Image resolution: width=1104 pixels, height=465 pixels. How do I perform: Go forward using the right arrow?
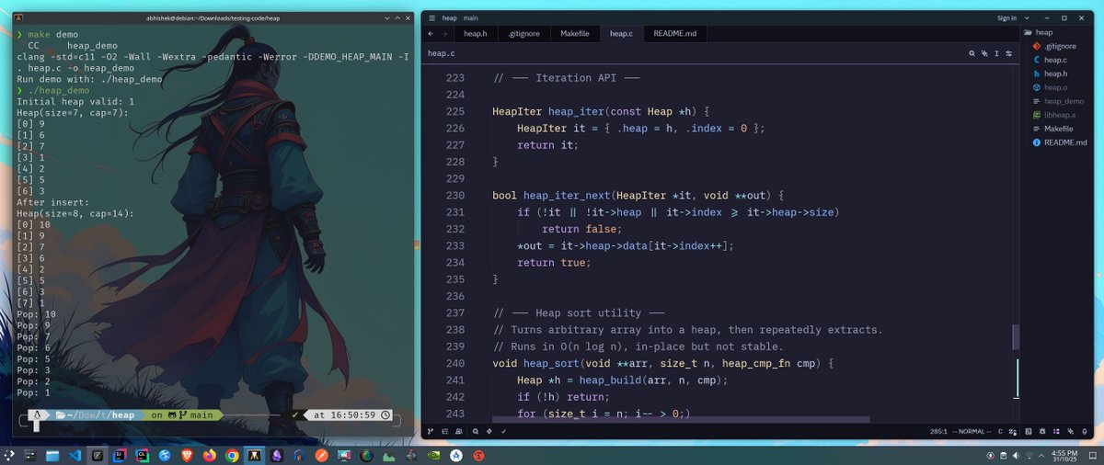[445, 34]
